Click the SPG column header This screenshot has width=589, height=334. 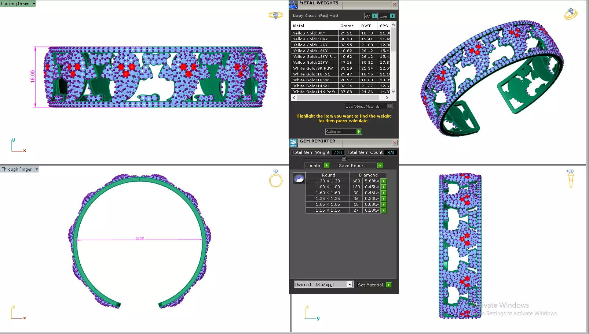tap(384, 26)
